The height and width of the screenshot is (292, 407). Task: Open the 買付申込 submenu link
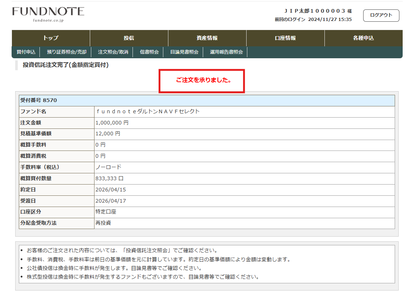(26, 52)
